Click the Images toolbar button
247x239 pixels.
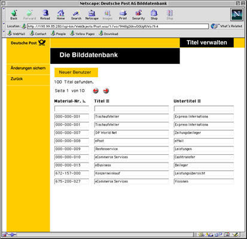click(x=107, y=15)
